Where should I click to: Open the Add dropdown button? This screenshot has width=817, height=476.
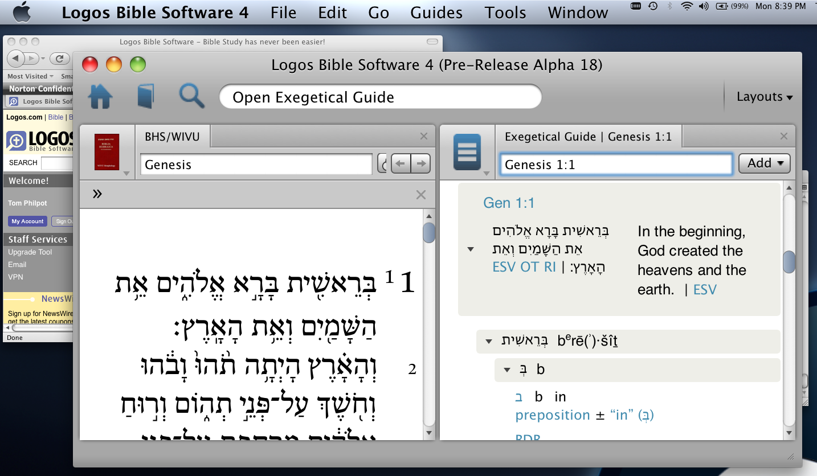tap(764, 163)
